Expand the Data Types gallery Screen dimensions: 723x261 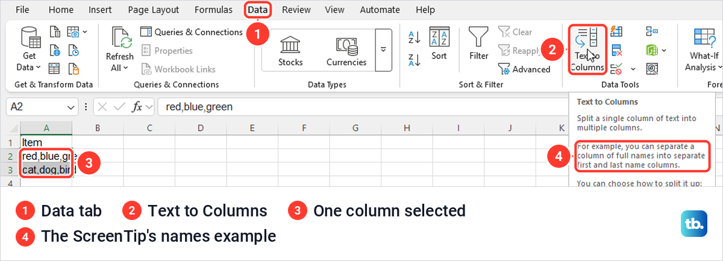pos(383,49)
